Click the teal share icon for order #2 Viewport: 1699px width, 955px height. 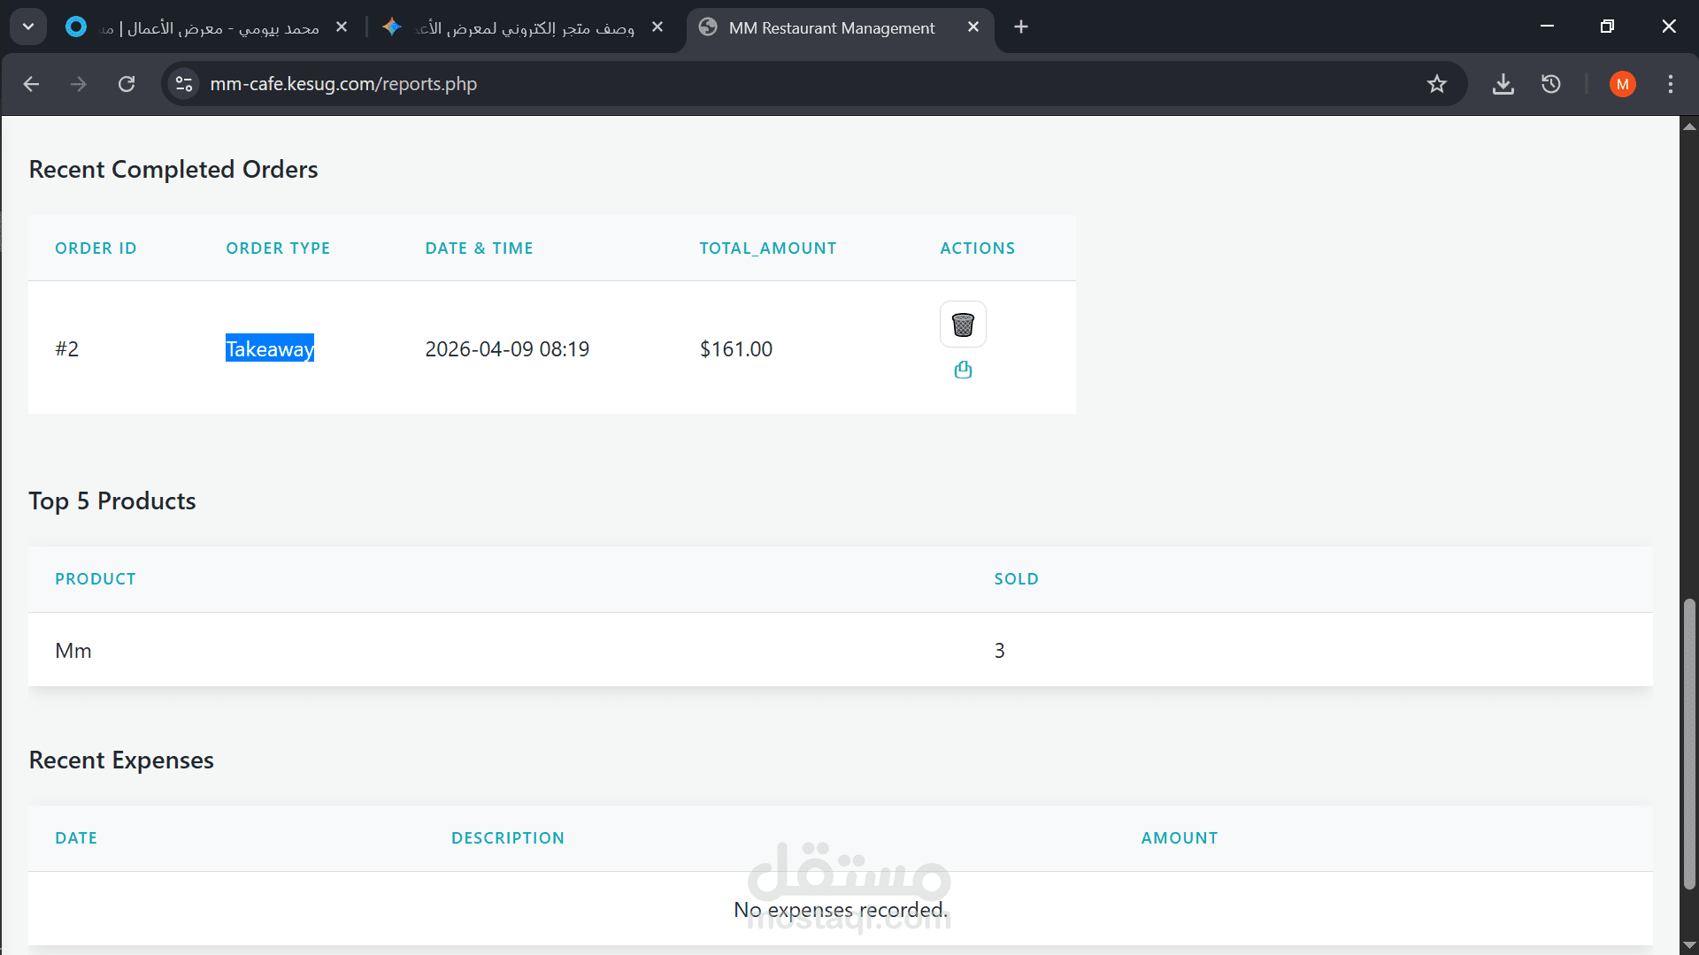point(963,370)
